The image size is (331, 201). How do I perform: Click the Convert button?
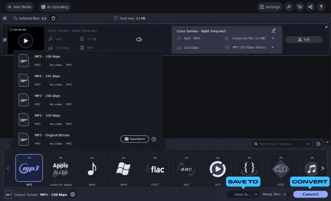click(310, 194)
